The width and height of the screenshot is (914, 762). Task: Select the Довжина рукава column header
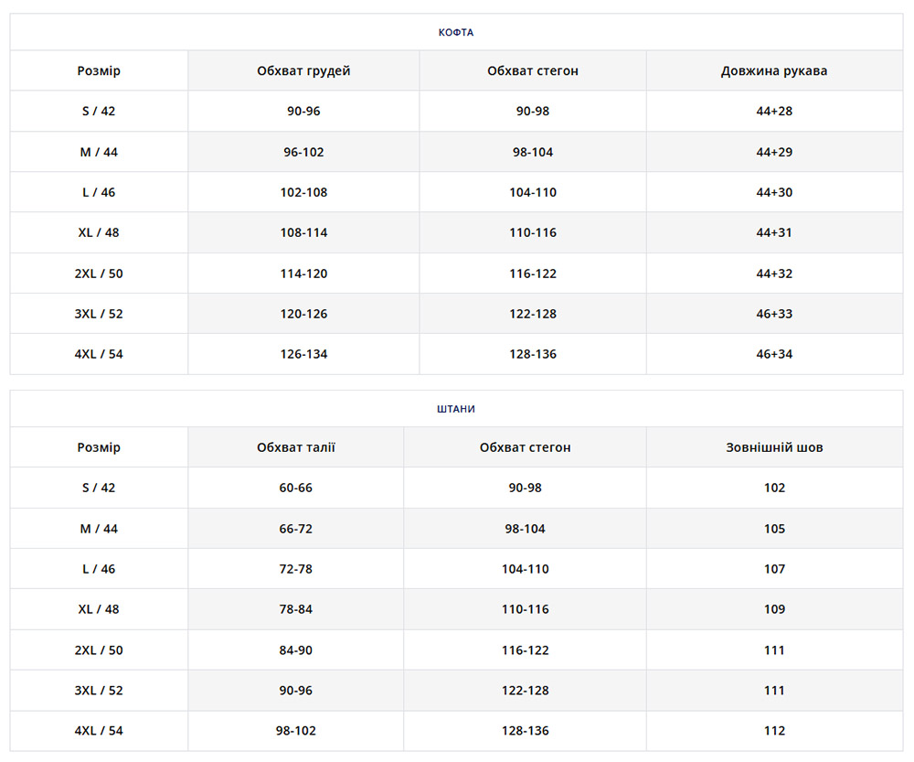tap(774, 70)
